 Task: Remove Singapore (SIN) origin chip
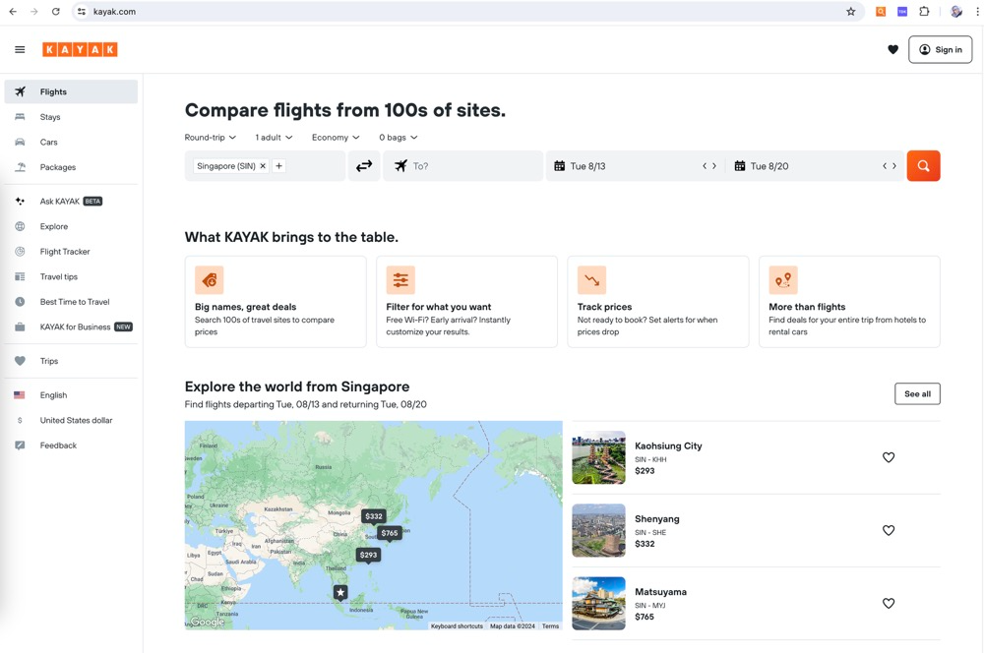(x=263, y=166)
